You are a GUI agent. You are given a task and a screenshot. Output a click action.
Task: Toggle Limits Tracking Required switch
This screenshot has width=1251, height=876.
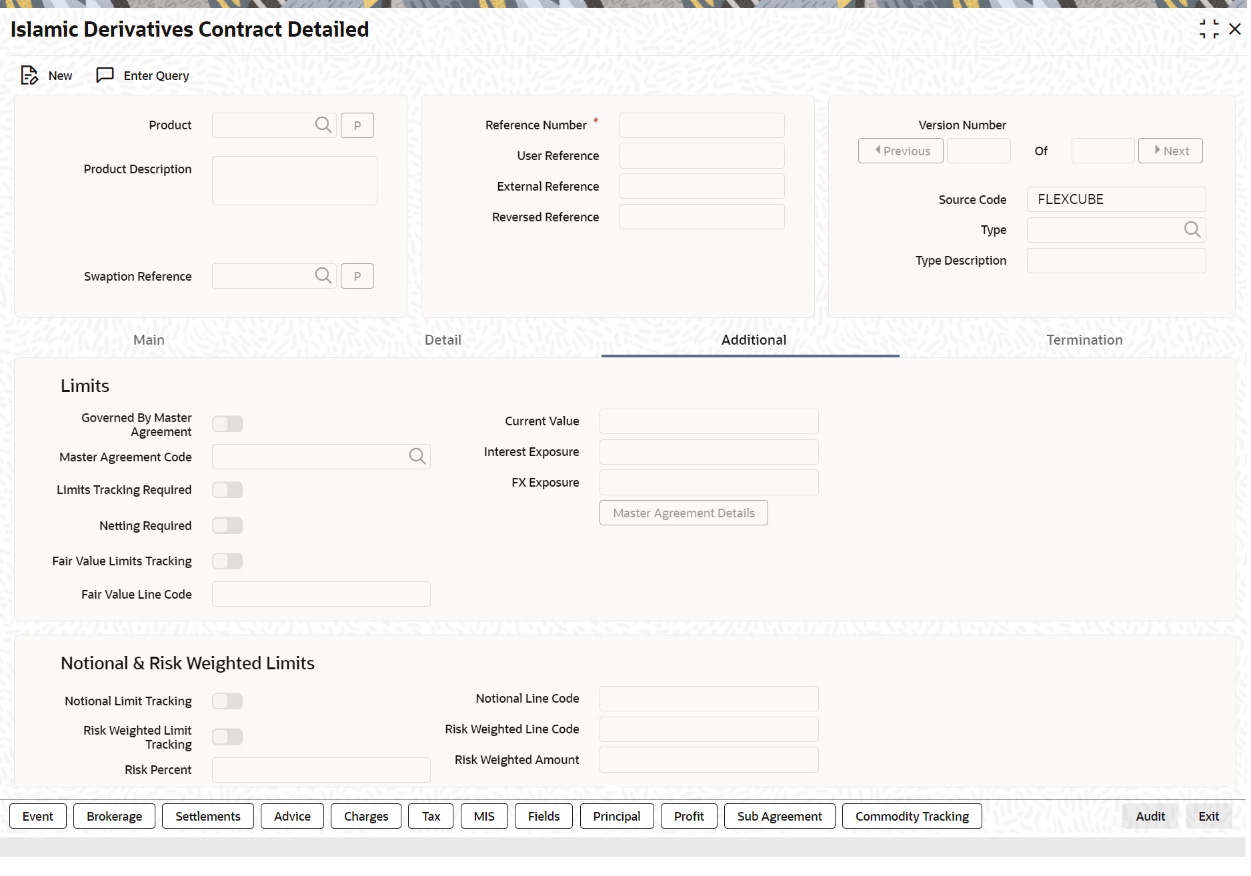click(x=227, y=490)
